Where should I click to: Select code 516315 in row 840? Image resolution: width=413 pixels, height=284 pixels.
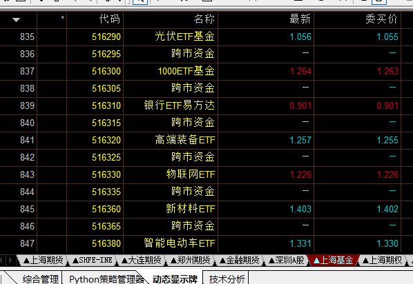point(106,123)
